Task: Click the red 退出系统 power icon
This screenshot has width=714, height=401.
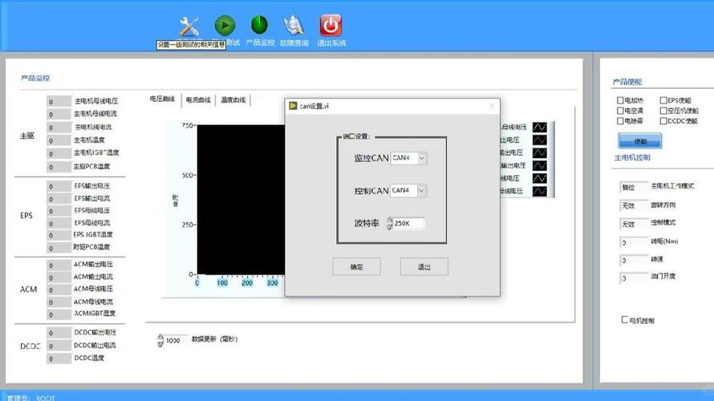Action: click(331, 26)
